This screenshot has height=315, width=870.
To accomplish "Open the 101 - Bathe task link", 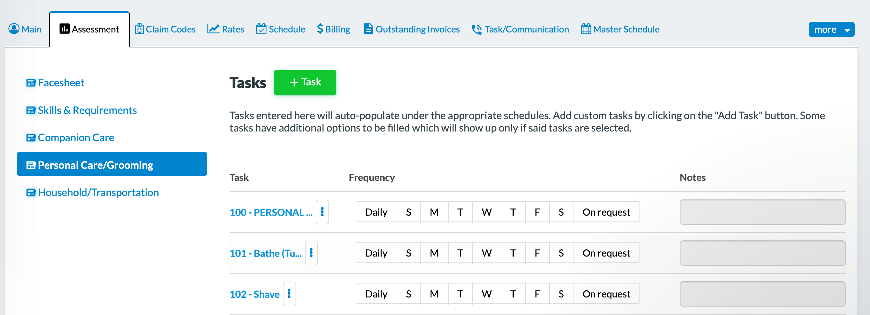I will (x=266, y=253).
